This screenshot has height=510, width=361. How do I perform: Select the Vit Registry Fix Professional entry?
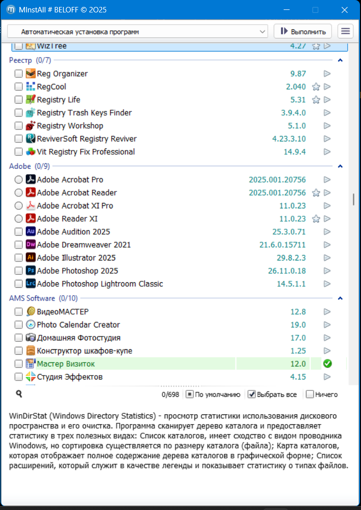tap(86, 152)
